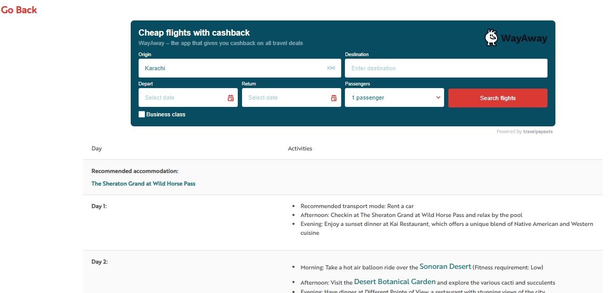Open the Depart date calendar icon
Viewport: 610px width, 293px height.
(230, 98)
